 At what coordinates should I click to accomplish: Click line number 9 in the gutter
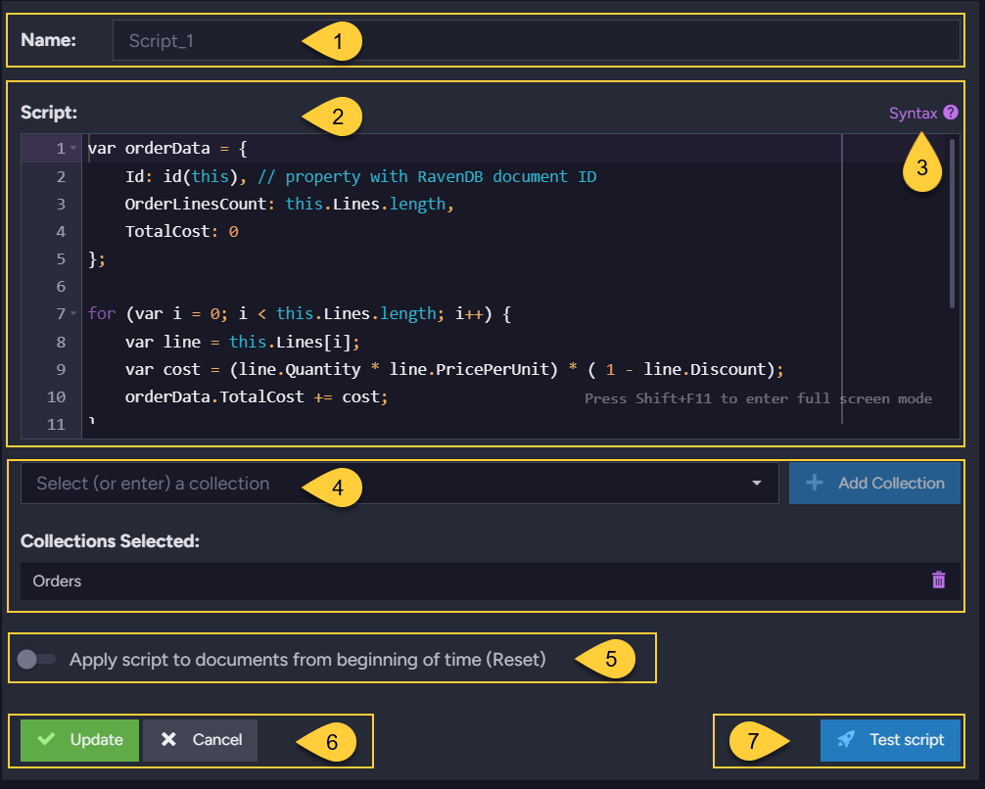click(x=61, y=369)
